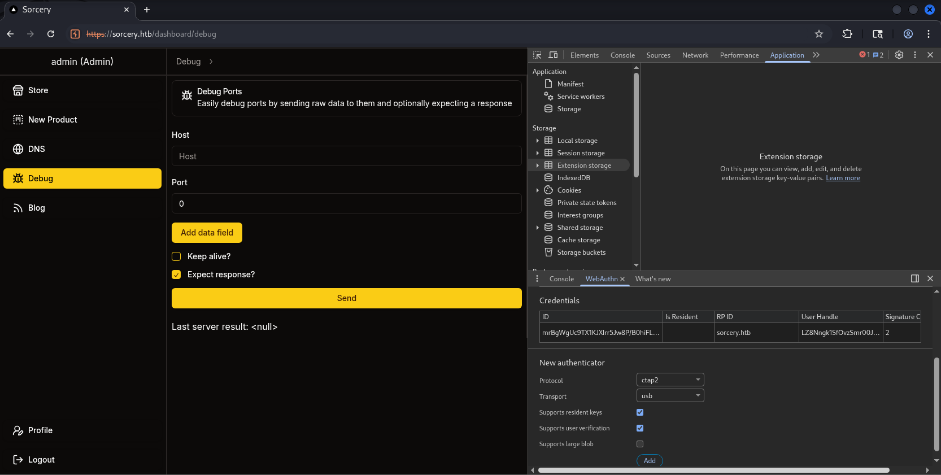This screenshot has height=475, width=941.
Task: Bookmark this page with the star icon
Action: [819, 34]
